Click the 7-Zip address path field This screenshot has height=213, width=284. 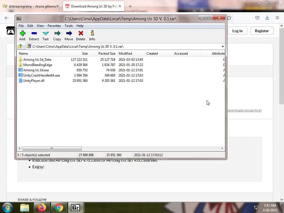point(125,47)
